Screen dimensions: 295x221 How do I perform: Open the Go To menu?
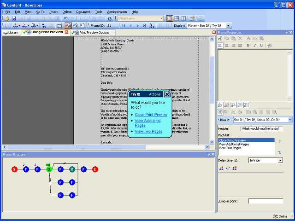(x=40, y=12)
